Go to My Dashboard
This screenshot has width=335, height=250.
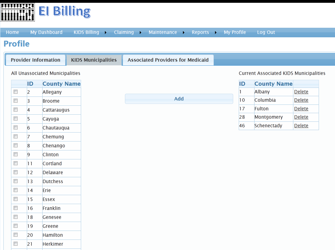(x=46, y=32)
